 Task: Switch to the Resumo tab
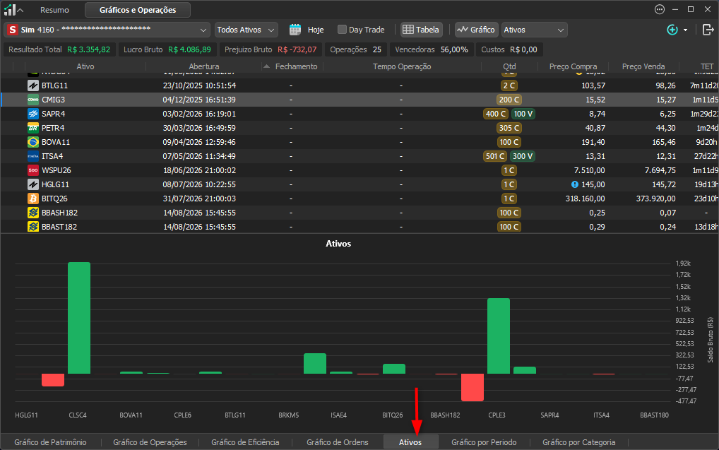coord(54,10)
